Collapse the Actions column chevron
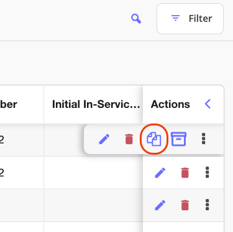Image resolution: width=233 pixels, height=232 pixels. [208, 104]
